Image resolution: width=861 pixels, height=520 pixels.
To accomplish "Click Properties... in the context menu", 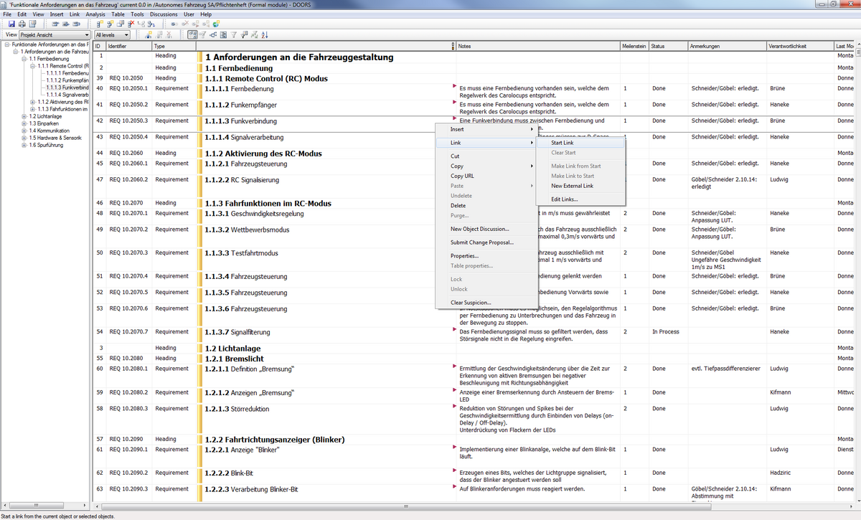I will (464, 256).
